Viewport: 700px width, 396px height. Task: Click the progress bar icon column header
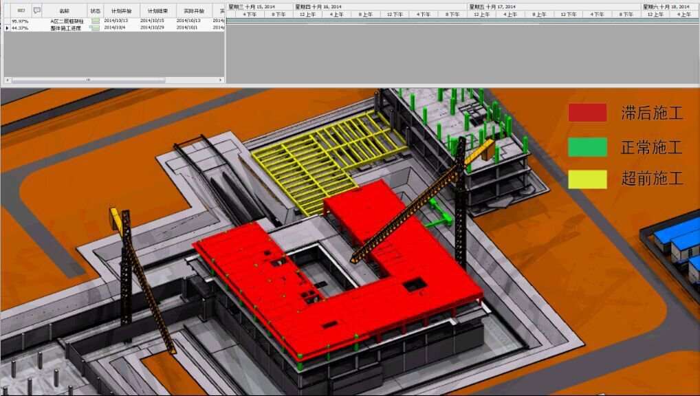click(21, 10)
